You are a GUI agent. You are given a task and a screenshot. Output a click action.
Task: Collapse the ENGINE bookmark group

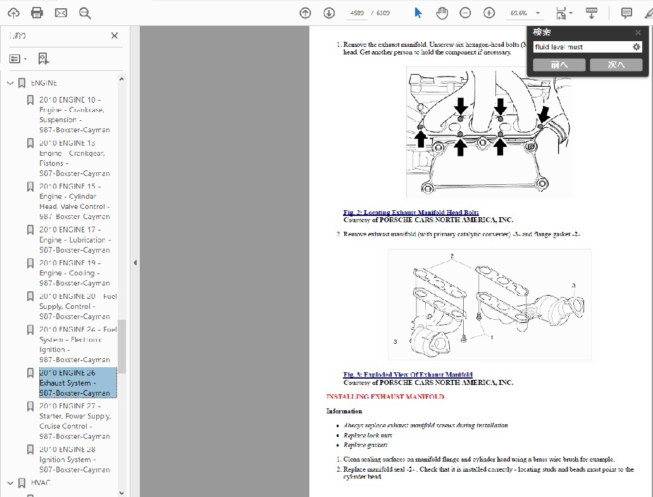click(10, 84)
